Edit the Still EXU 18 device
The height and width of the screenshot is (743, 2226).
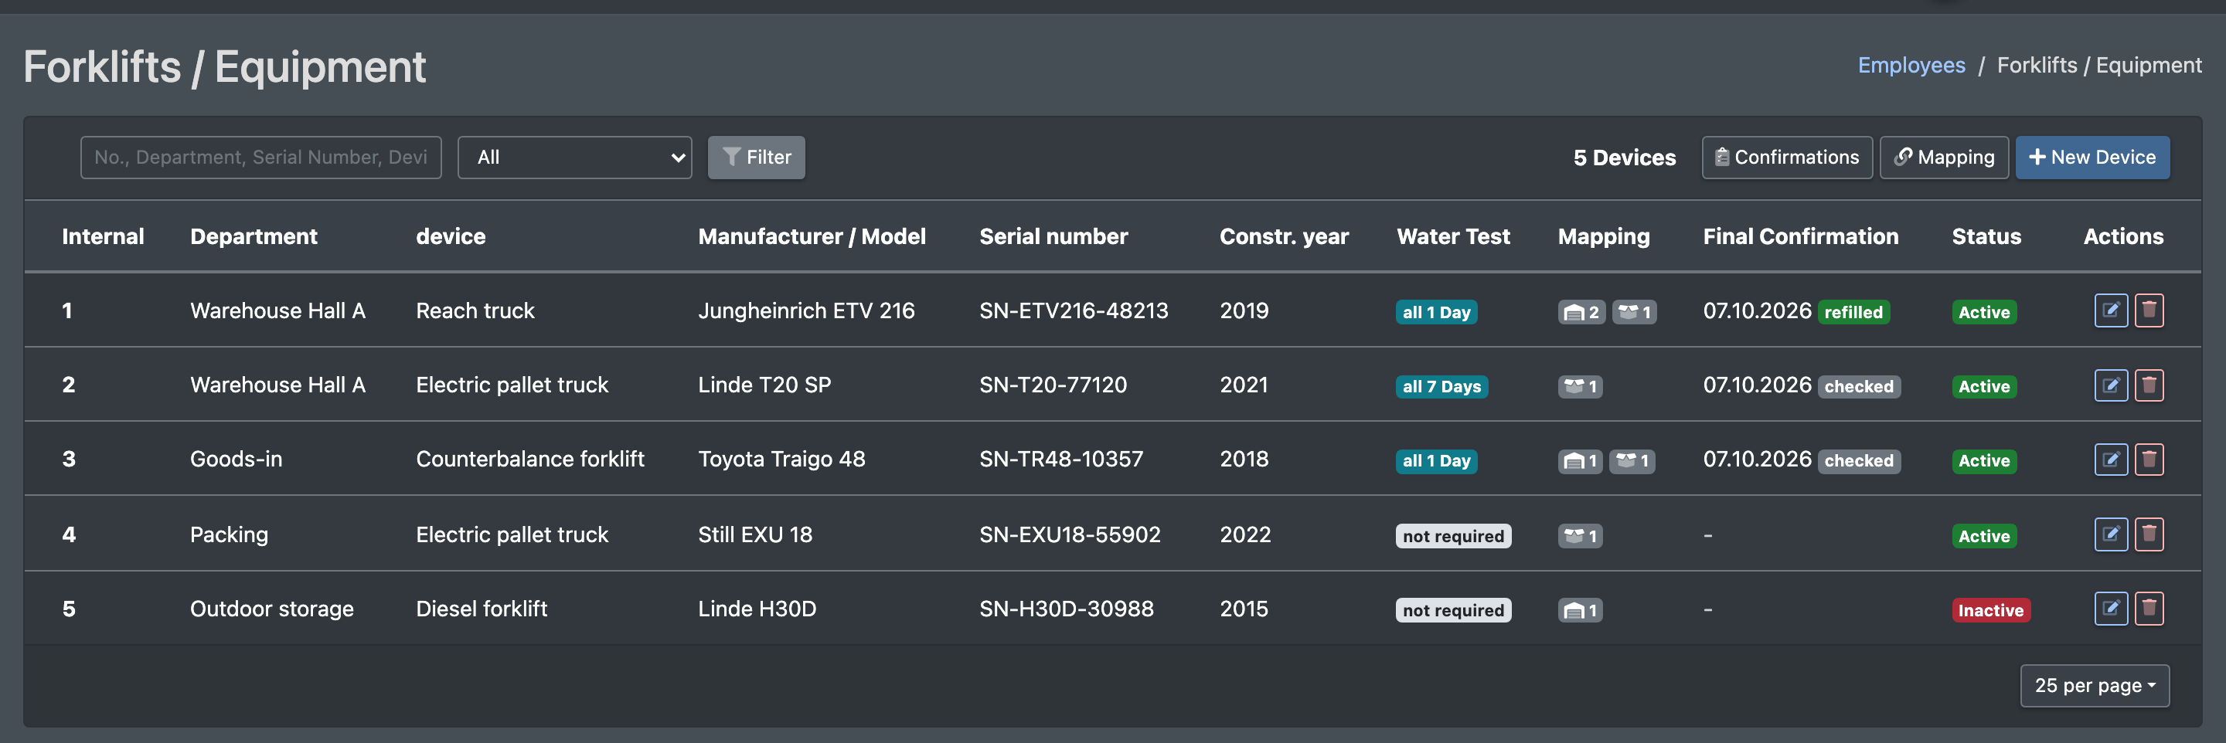[x=2110, y=534]
